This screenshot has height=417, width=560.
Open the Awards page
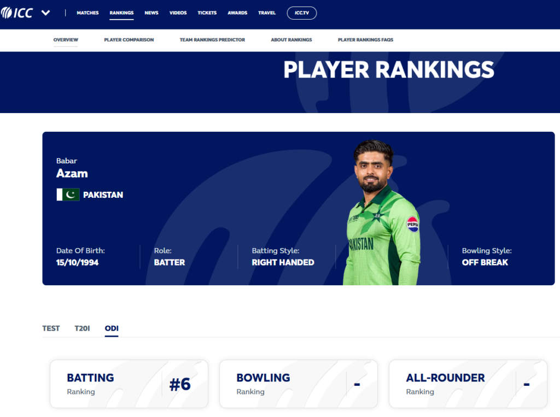point(237,13)
